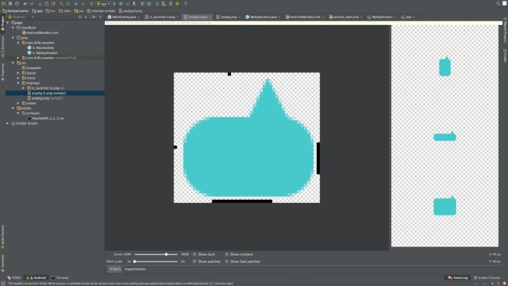This screenshot has width=508, height=286.
Task: Click the Open folder toolbar icon
Action: click(4, 4)
